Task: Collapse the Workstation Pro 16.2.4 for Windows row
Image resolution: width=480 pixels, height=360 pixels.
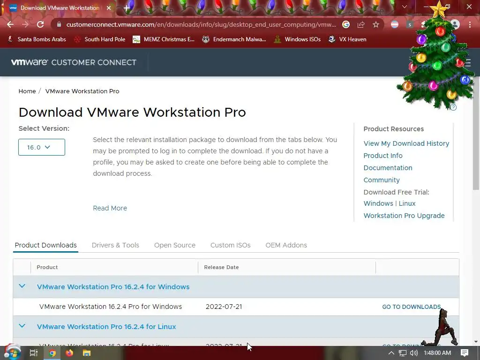Action: [22, 286]
